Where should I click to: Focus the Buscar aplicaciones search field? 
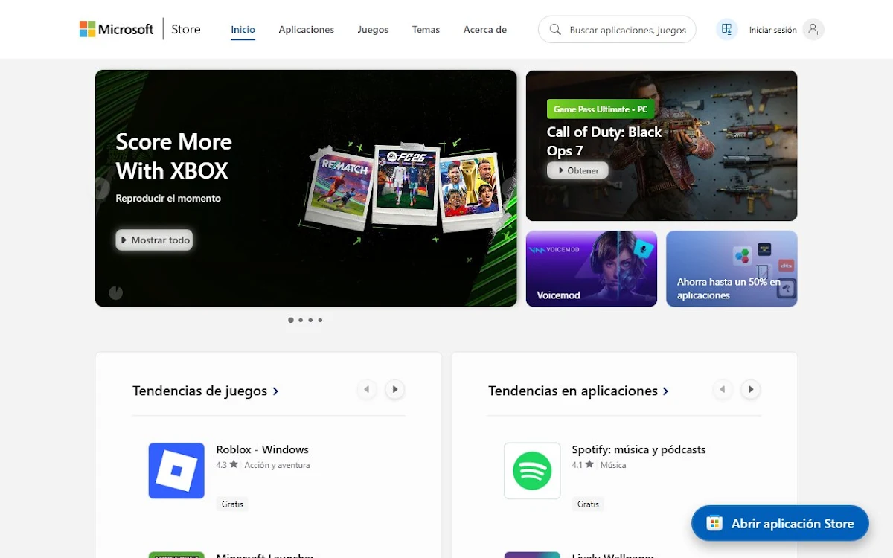click(617, 30)
